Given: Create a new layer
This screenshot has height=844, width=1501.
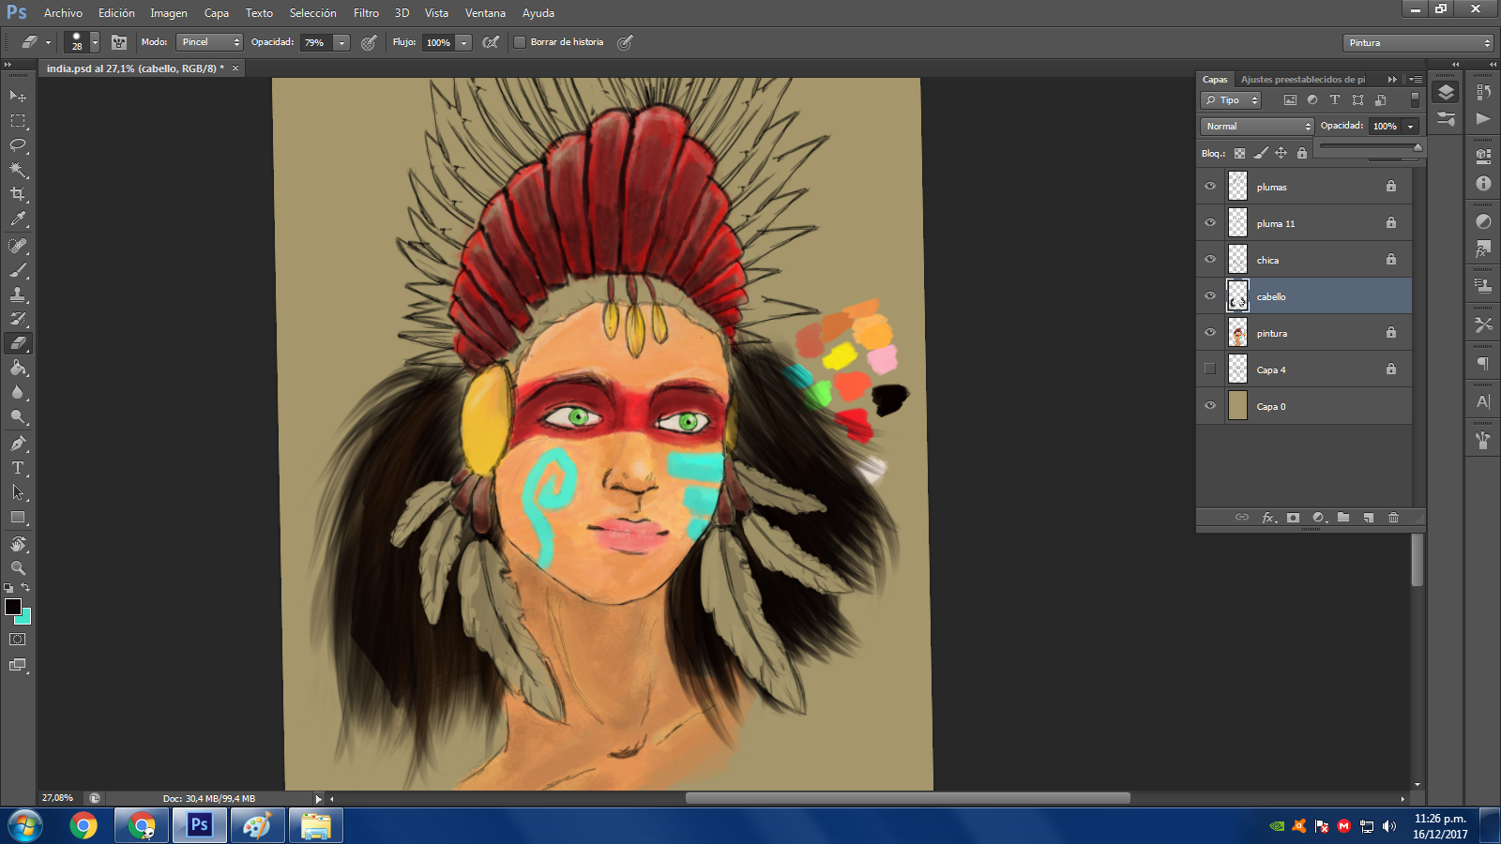Looking at the screenshot, I should pos(1369,518).
